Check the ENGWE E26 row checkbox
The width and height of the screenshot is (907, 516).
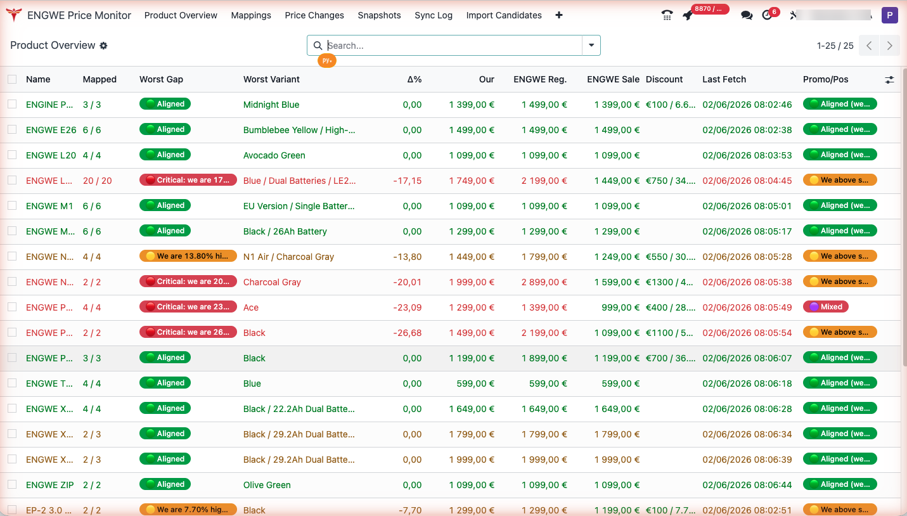click(12, 129)
